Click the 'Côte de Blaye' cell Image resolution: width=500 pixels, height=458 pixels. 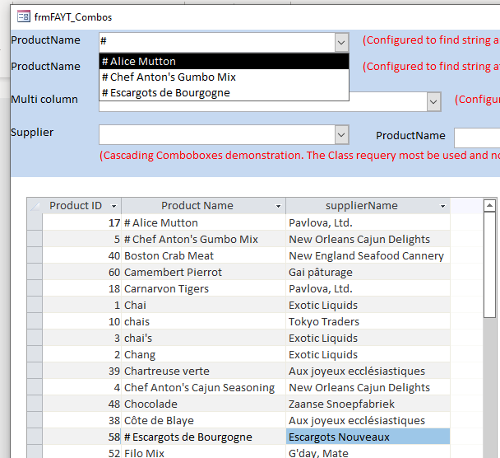[x=203, y=420]
